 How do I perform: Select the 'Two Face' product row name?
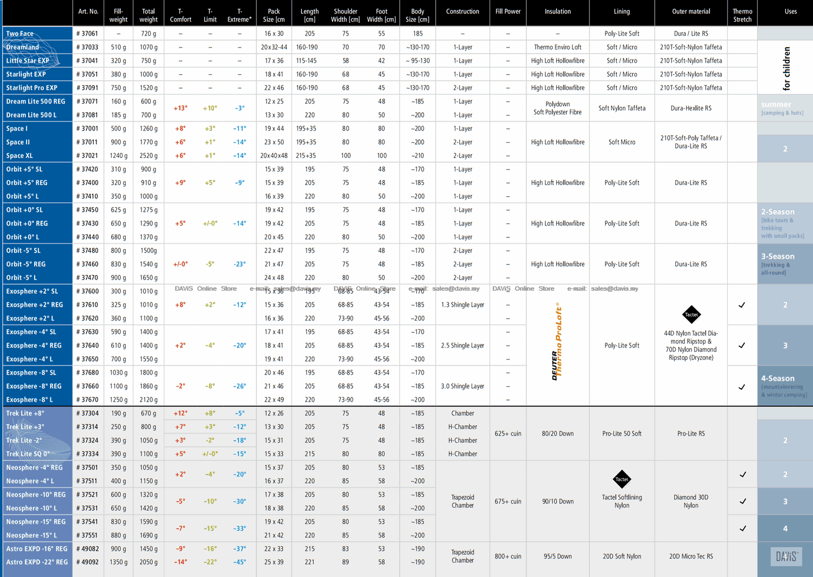(x=20, y=34)
